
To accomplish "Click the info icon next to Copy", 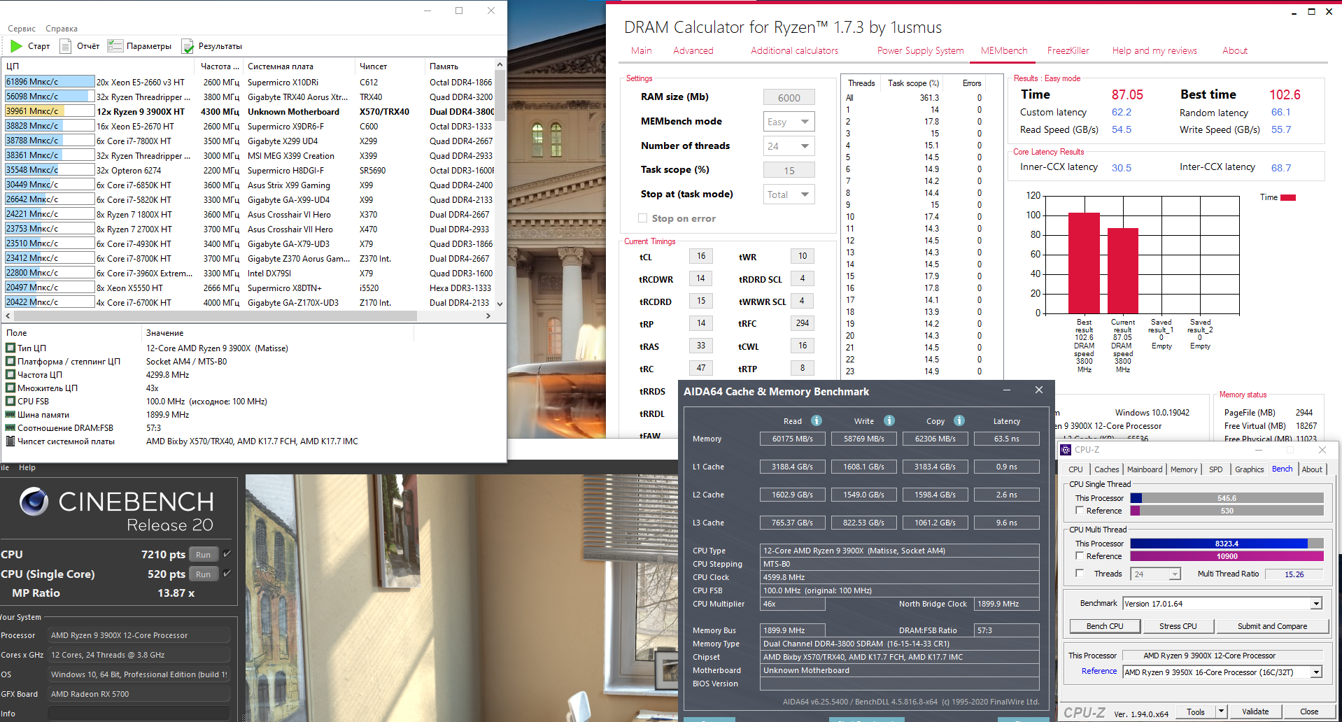I will [x=959, y=420].
